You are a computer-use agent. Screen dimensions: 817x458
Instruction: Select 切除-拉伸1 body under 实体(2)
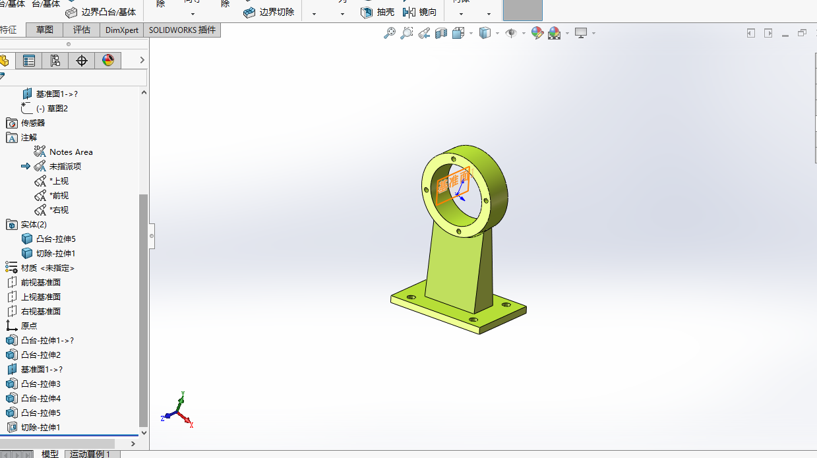click(55, 254)
